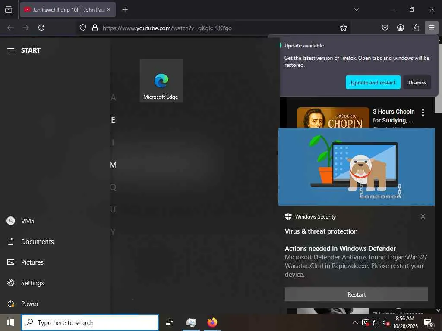This screenshot has width=442, height=331.
Task: Open the Firefox application menu
Action: point(431,28)
